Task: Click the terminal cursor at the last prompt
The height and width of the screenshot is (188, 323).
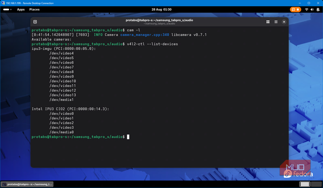Action: pos(128,137)
